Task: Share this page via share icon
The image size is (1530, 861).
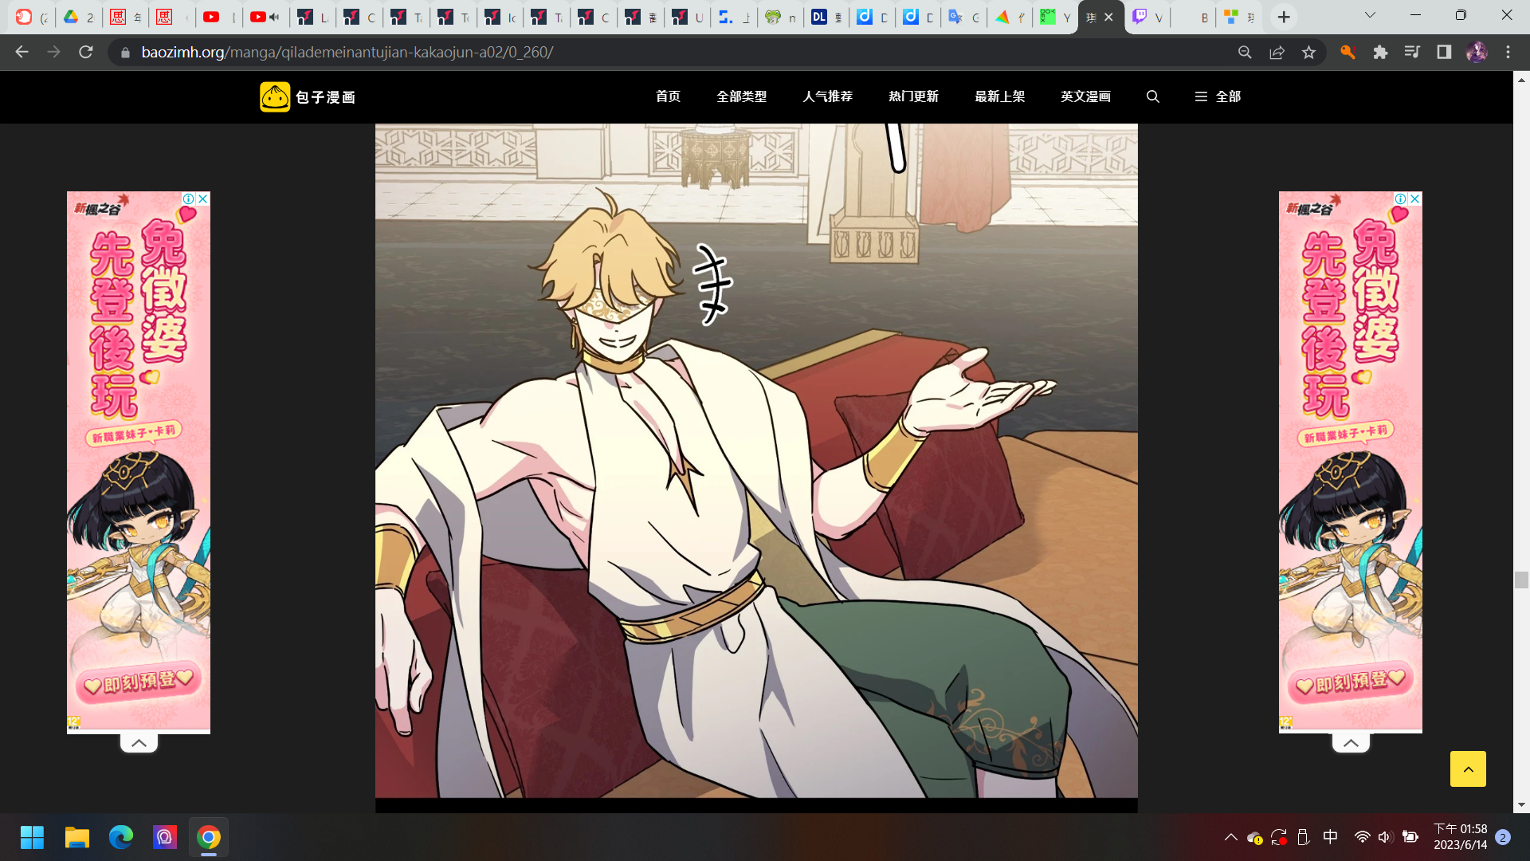Action: coord(1277,52)
